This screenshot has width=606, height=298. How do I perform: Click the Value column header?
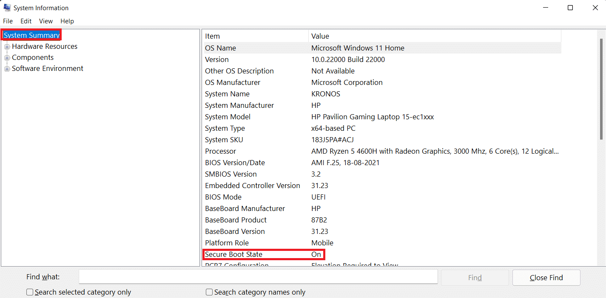tap(434, 36)
